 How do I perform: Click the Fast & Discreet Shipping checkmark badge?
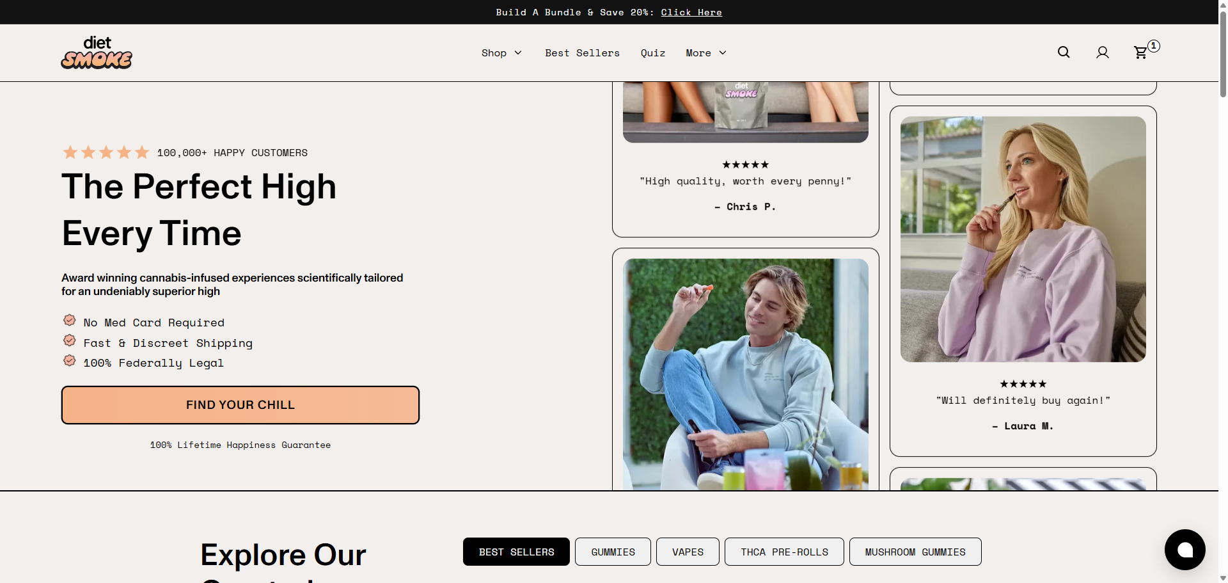pos(70,340)
